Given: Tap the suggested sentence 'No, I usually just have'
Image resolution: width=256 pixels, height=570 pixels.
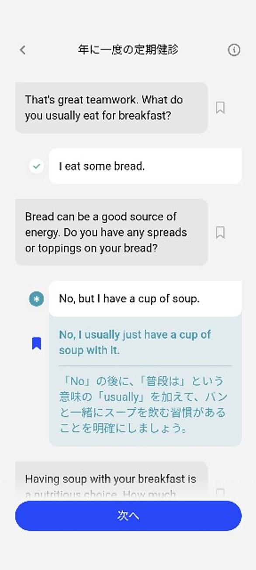Looking at the screenshot, I should click(x=135, y=342).
